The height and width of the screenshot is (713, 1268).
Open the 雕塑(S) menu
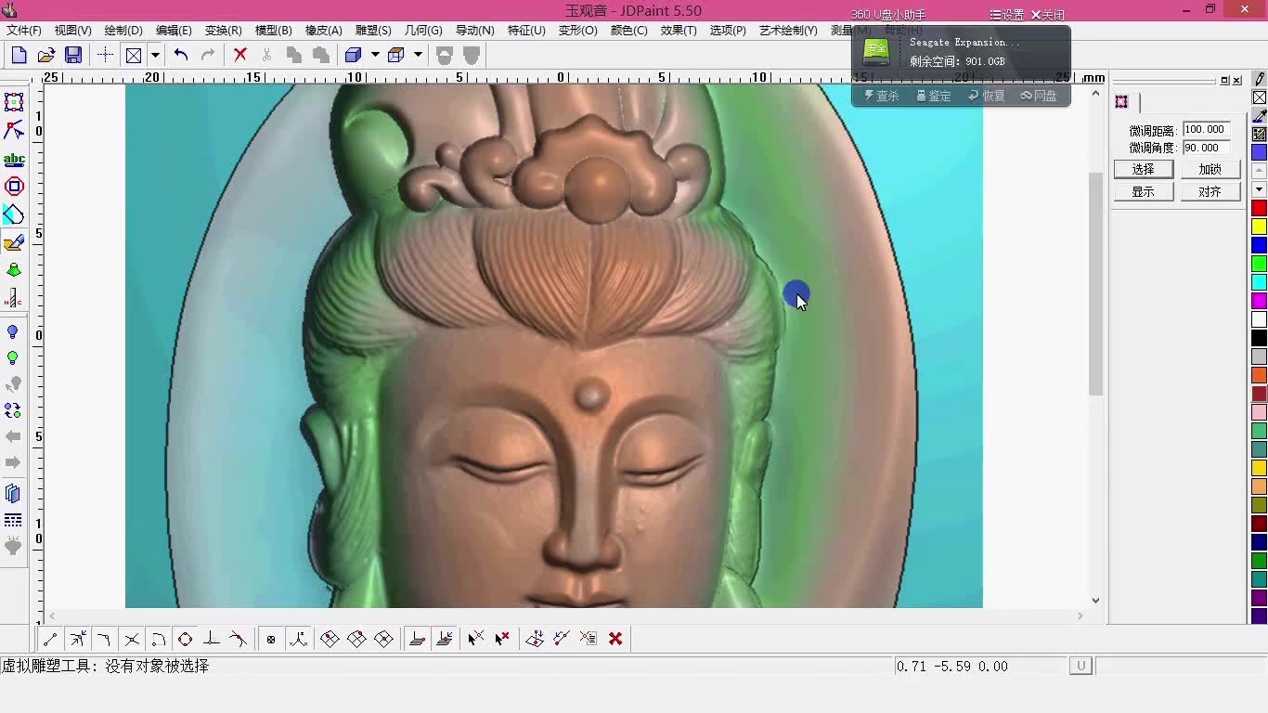click(373, 31)
